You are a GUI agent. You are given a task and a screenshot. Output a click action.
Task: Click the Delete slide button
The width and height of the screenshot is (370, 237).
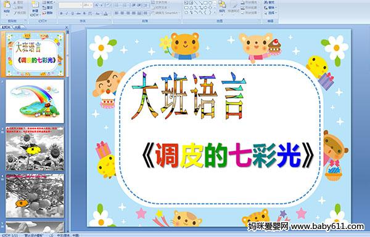click(x=47, y=13)
